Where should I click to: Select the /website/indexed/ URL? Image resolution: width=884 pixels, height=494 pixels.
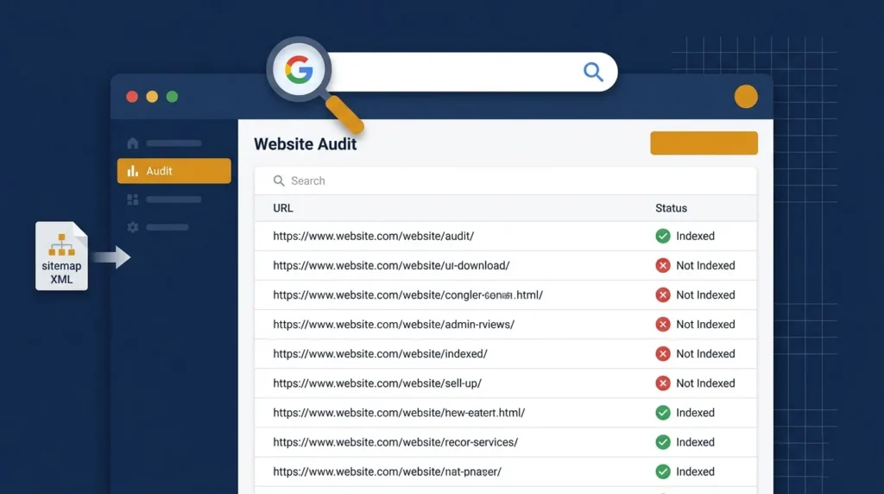tap(380, 353)
